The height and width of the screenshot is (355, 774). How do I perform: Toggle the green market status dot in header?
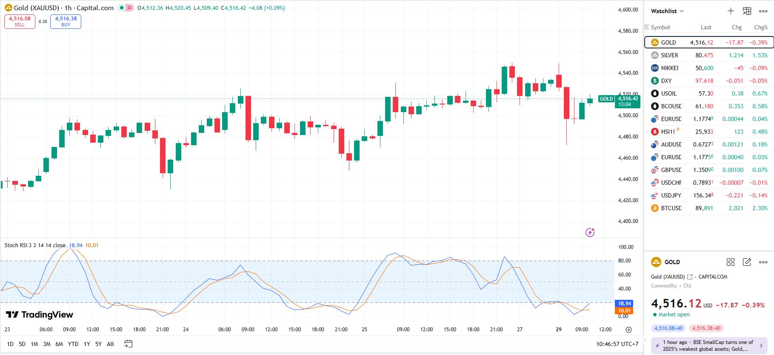[x=122, y=8]
